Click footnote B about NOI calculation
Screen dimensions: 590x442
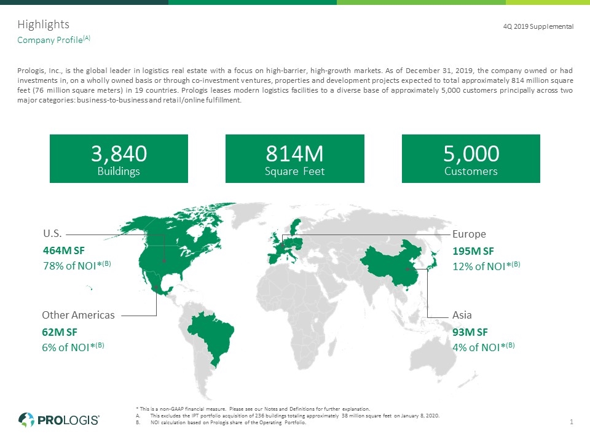point(221,422)
